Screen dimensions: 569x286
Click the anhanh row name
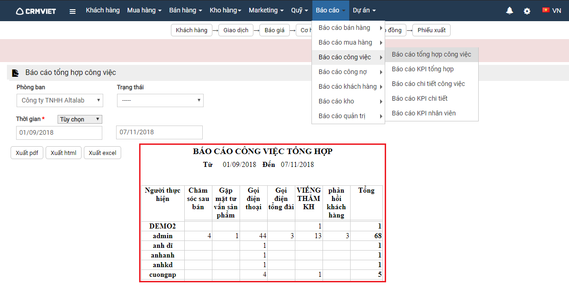[163, 255]
